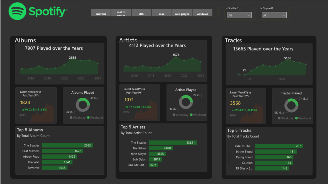Select the iOS platform filter

(x=141, y=13)
